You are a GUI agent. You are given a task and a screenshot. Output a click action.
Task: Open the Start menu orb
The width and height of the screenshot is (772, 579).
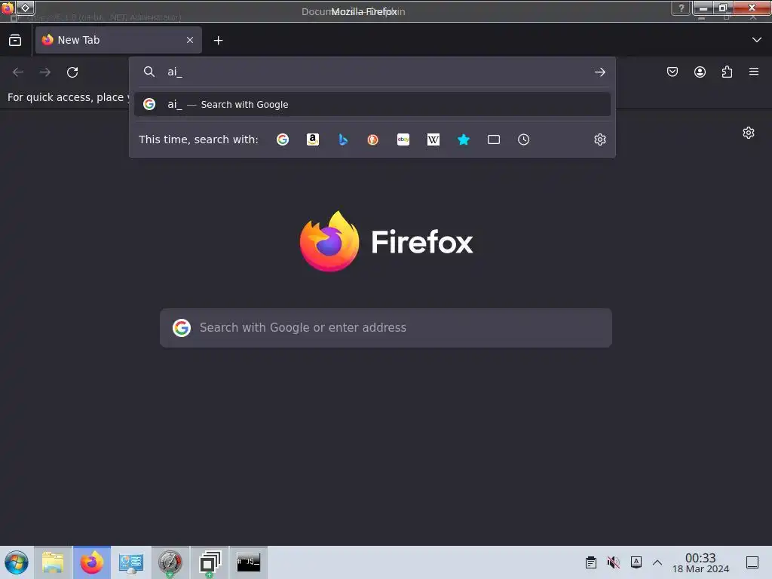17,562
